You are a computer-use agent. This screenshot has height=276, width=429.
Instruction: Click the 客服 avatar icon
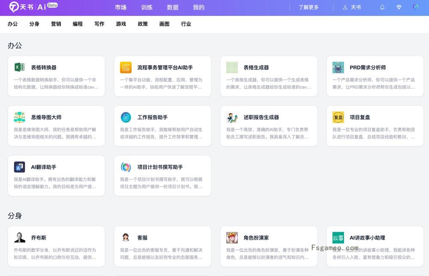click(x=126, y=237)
